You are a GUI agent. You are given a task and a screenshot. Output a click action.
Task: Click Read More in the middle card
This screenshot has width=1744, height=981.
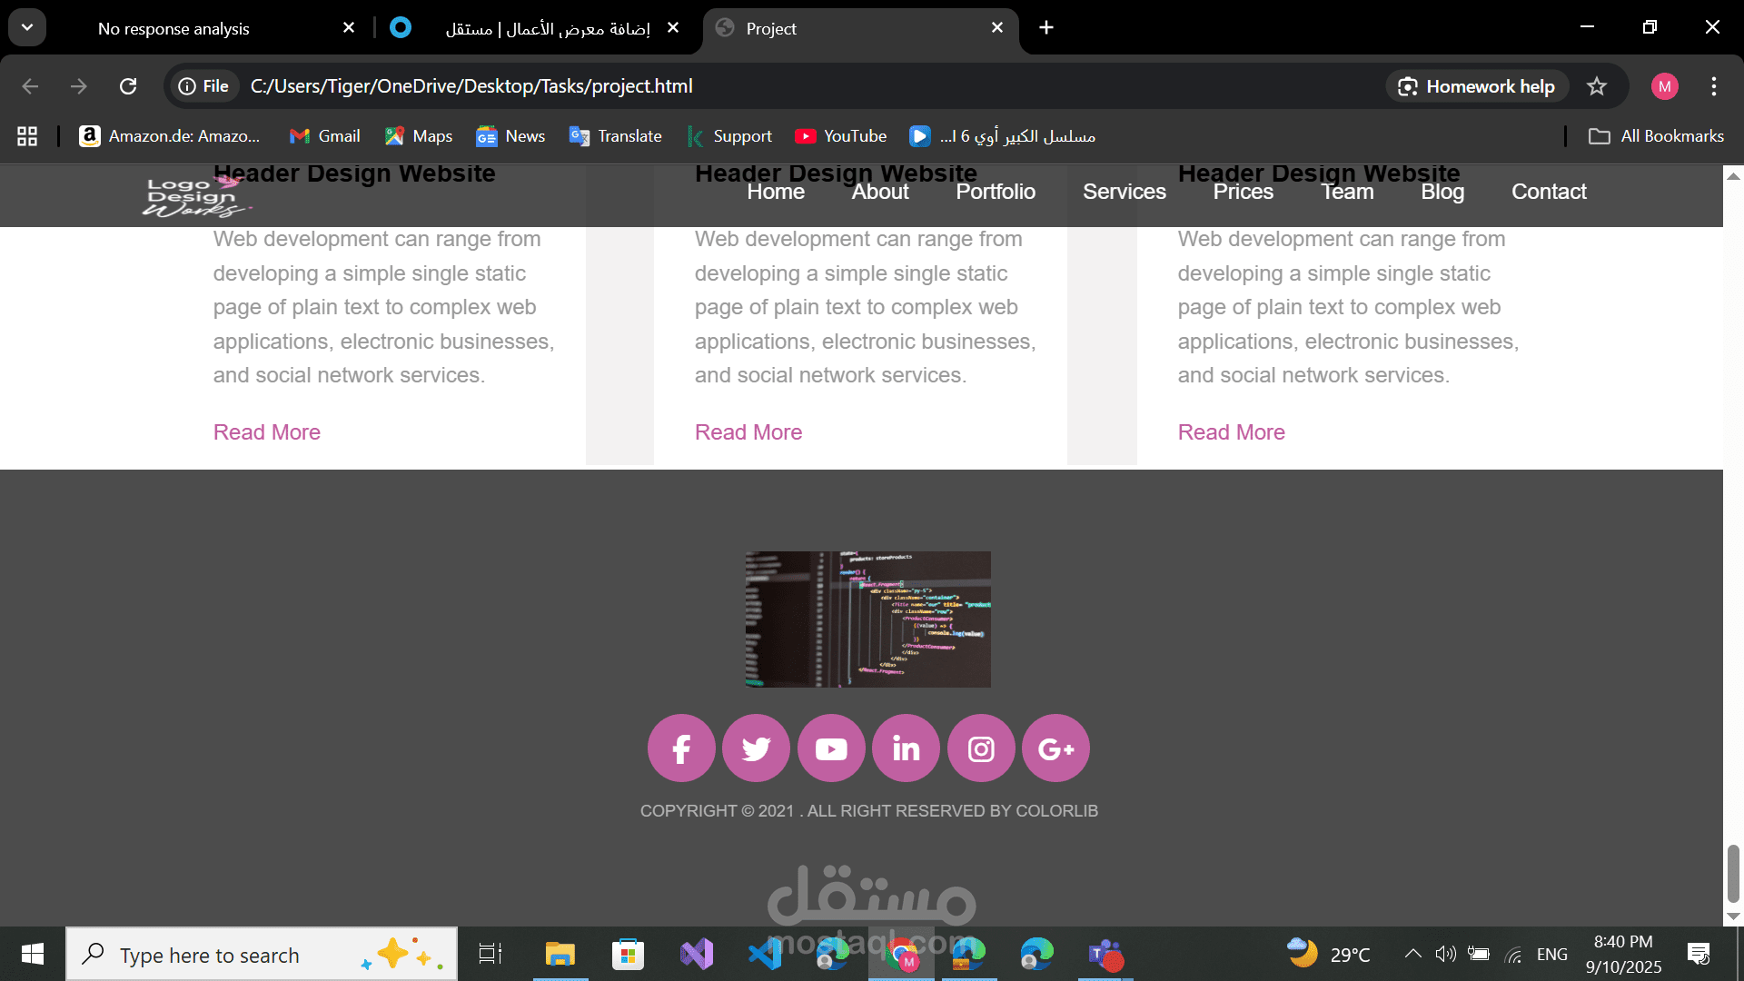click(x=748, y=432)
